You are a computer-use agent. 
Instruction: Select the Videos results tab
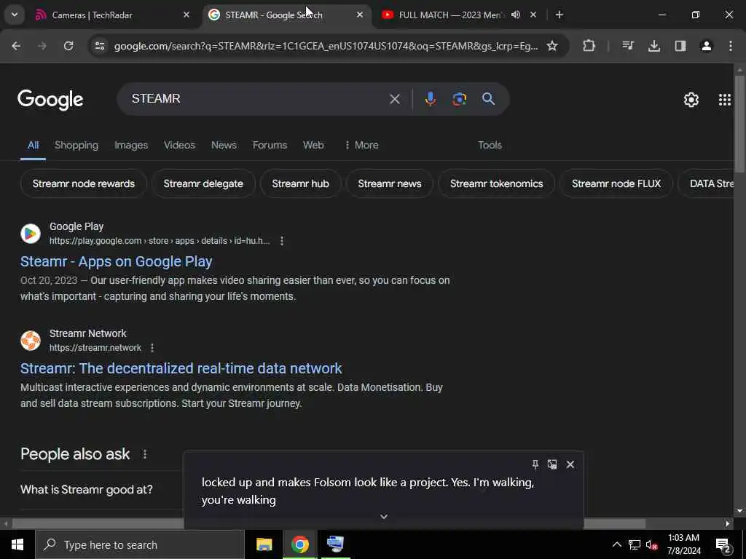179,145
